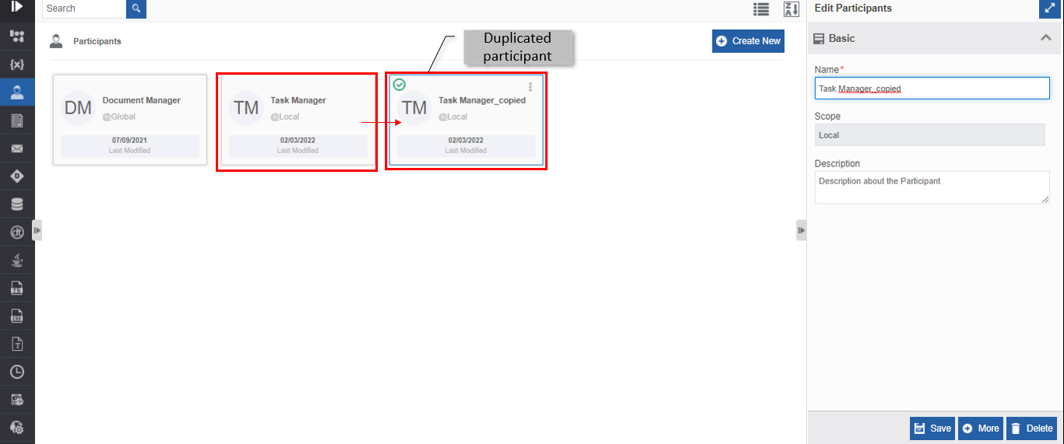Open the clock scheduler sidebar icon

point(17,372)
